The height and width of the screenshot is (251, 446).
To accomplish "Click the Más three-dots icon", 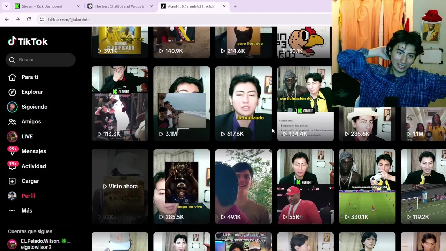I will click(x=12, y=211).
